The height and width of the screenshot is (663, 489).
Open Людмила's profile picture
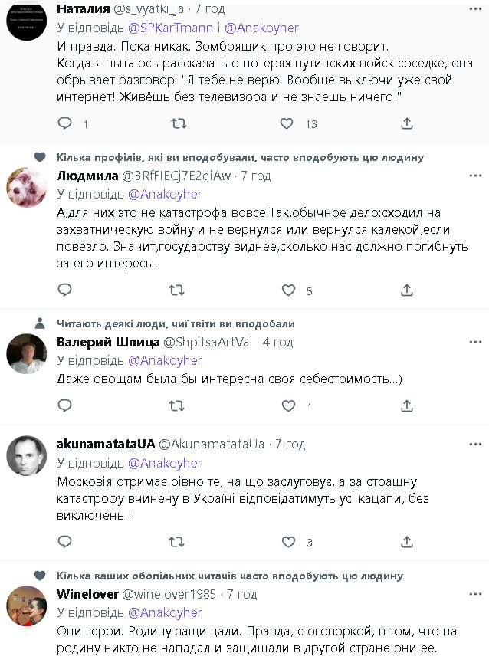[27, 188]
